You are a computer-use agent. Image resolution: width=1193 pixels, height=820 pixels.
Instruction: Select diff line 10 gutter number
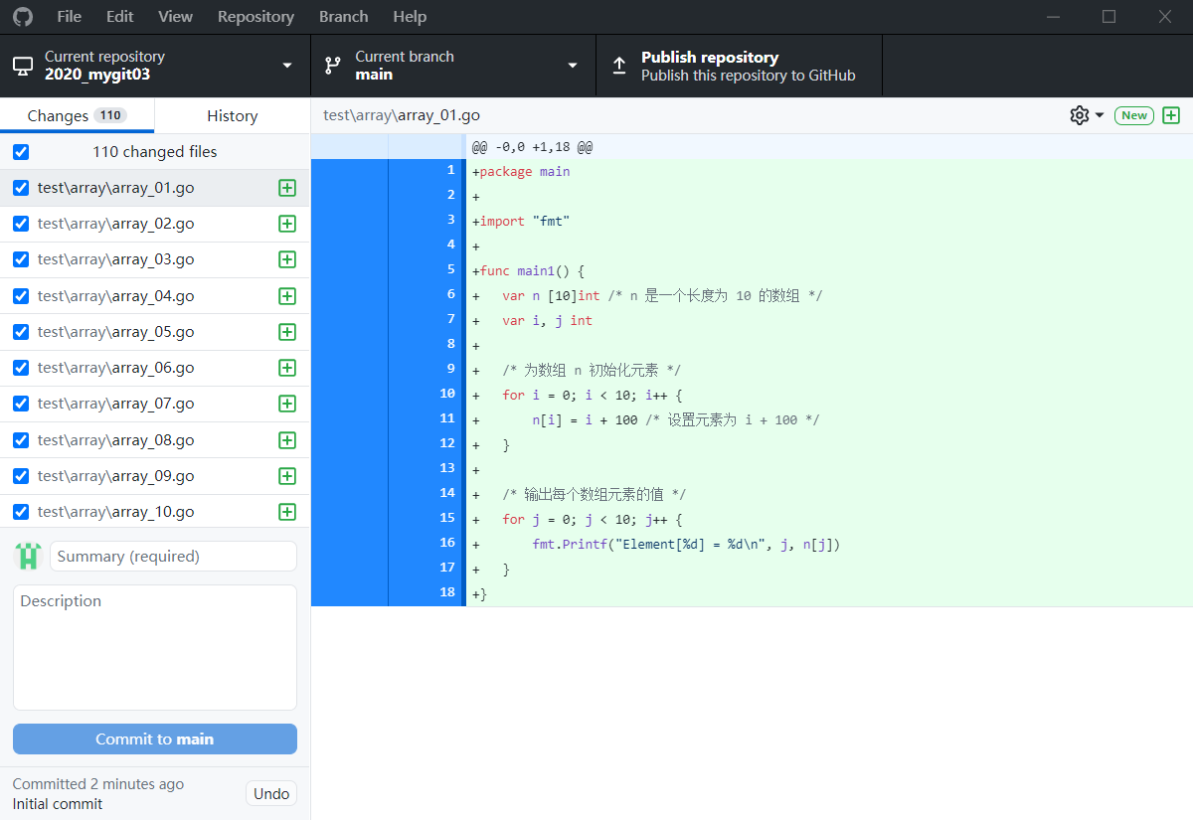[x=448, y=394]
